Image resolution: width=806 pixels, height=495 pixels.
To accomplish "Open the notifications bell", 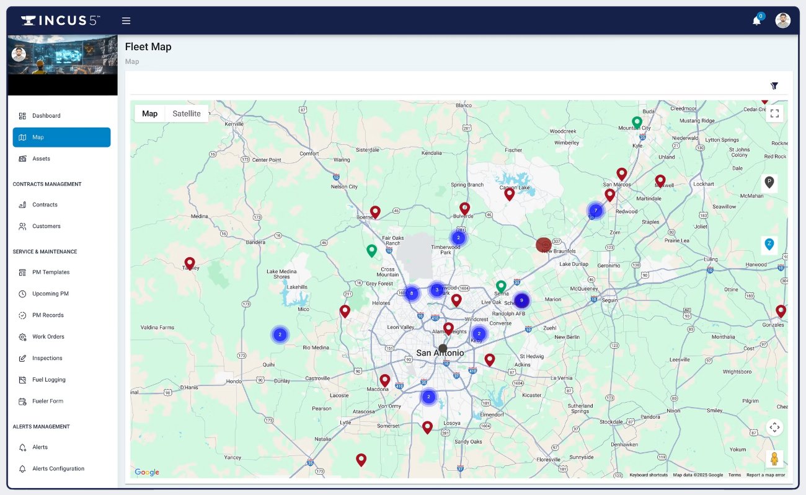I will (756, 20).
